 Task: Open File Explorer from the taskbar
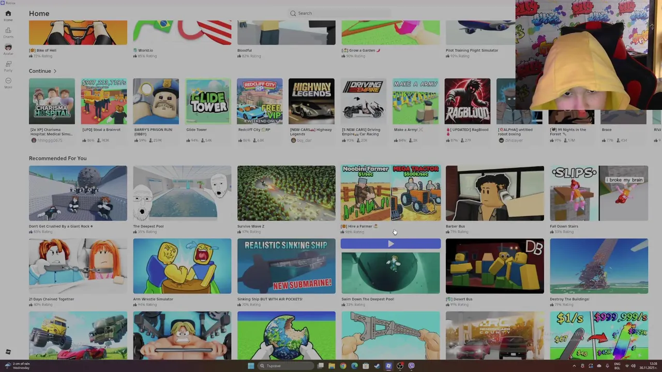pos(332,366)
